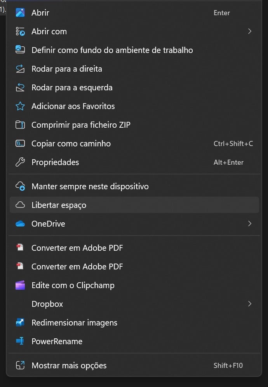This screenshot has width=268, height=387.
Task: Expand the Dropbox submenu chevron
Action: click(249, 304)
